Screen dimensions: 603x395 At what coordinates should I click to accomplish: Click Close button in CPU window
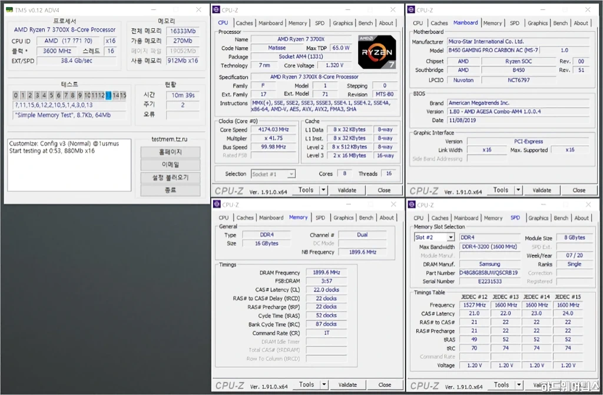point(384,190)
